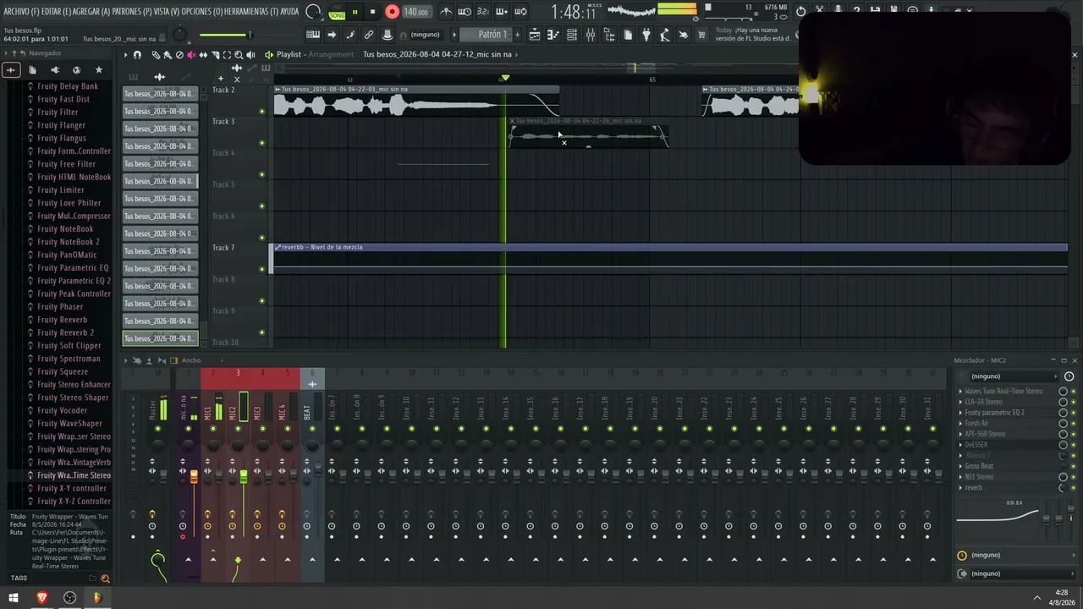This screenshot has width=1083, height=609.
Task: Click the FL Studio icon in the taskbar
Action: [97, 597]
